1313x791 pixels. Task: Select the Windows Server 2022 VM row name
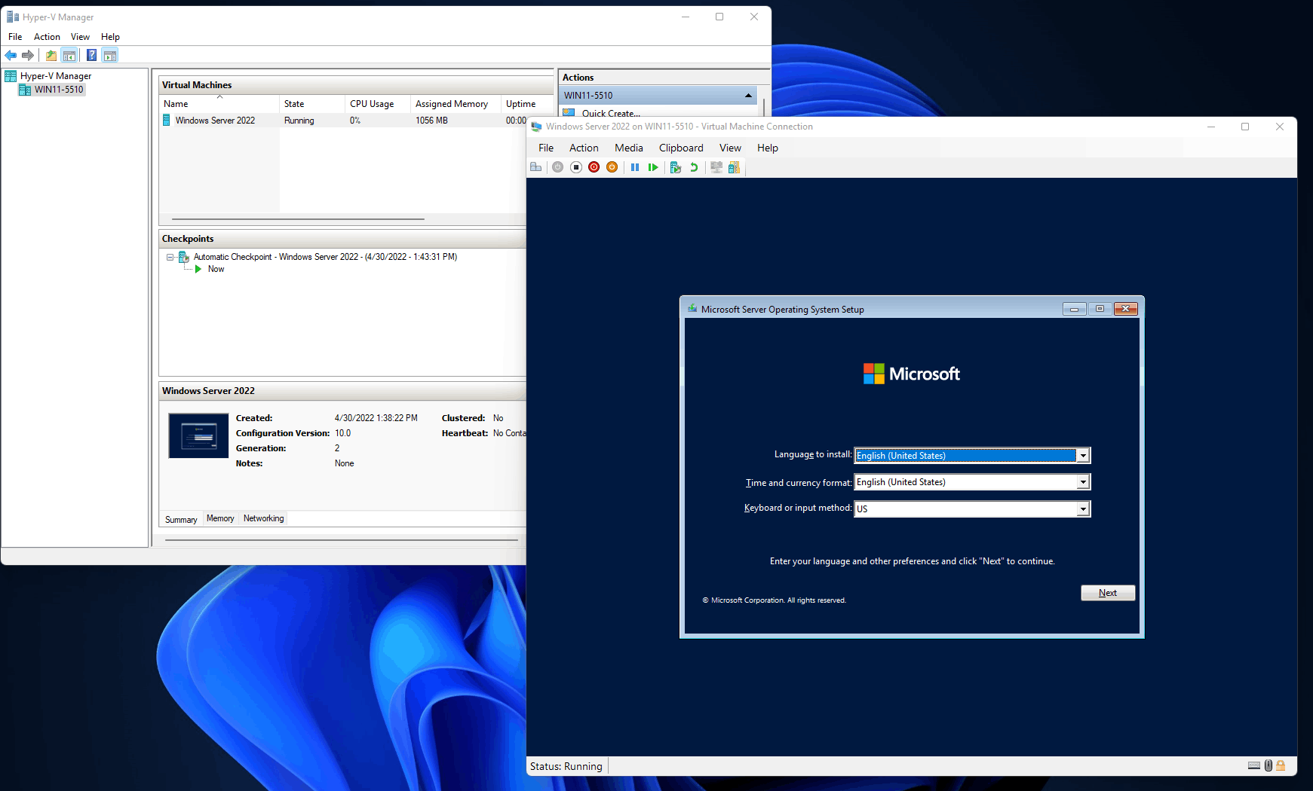click(x=215, y=121)
